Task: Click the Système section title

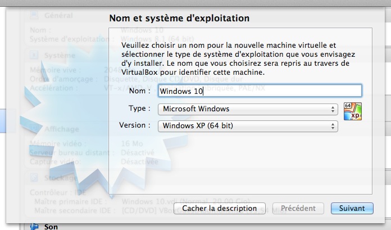Action: click(60, 56)
